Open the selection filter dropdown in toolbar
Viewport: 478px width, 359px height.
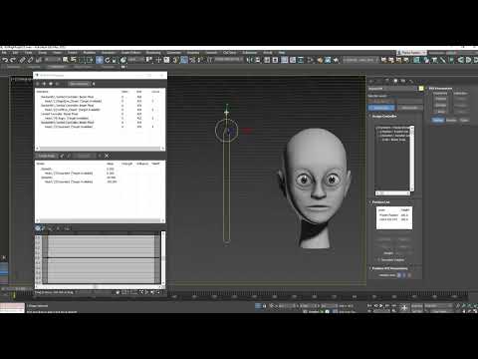pos(52,60)
